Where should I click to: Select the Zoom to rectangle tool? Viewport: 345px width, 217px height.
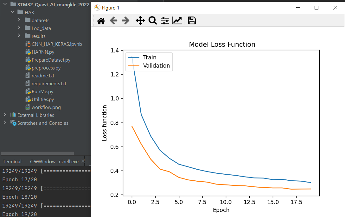click(153, 21)
